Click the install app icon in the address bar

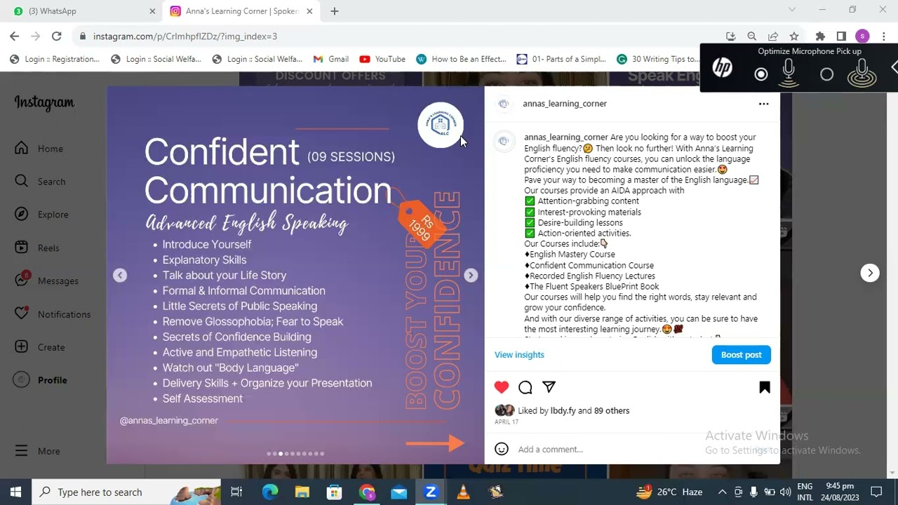[x=730, y=36]
